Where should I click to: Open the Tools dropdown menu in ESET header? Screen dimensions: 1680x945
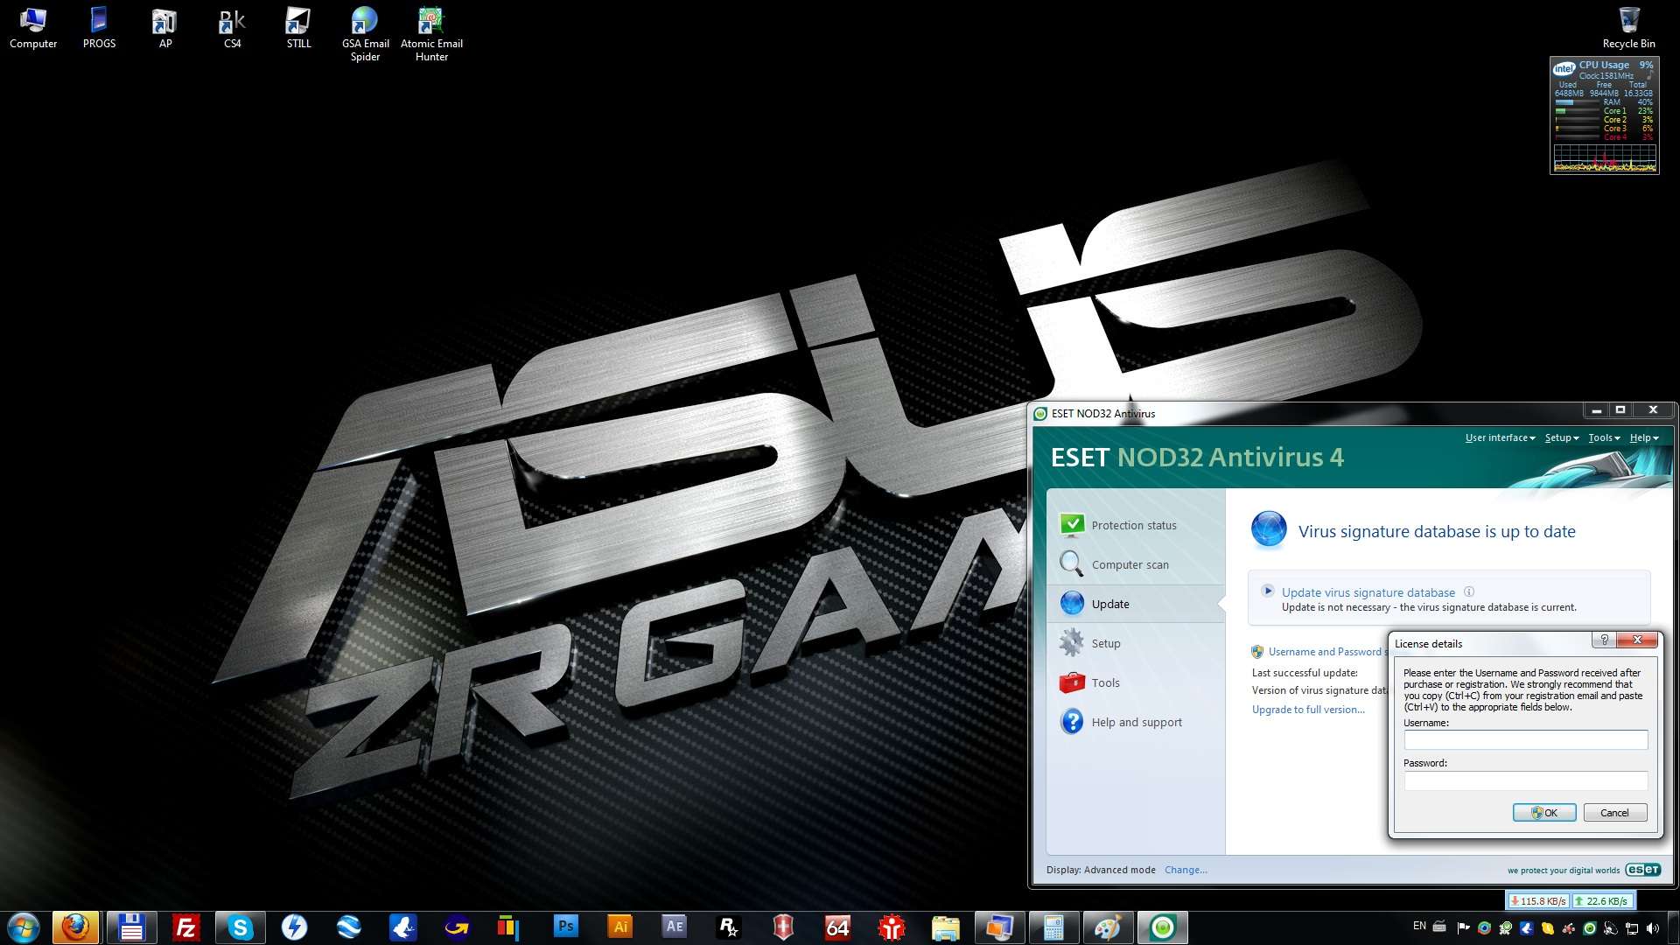click(x=1604, y=437)
